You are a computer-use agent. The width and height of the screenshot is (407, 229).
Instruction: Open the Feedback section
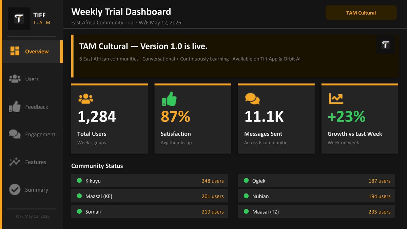click(33, 107)
